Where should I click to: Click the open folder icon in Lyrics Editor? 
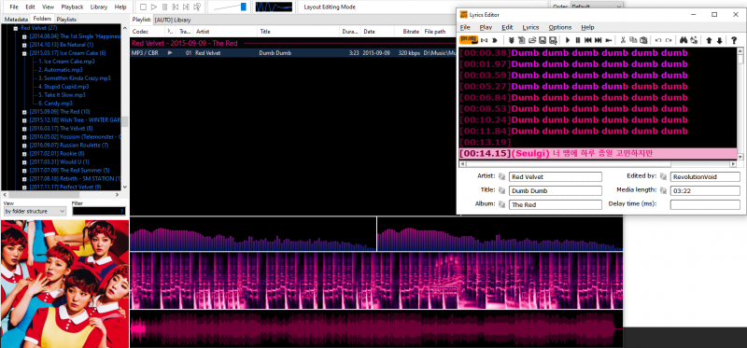pyautogui.click(x=532, y=40)
